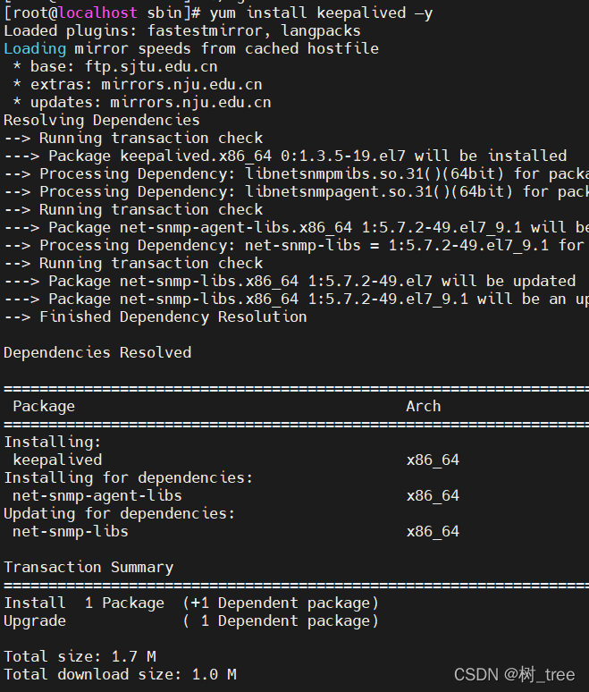Image resolution: width=589 pixels, height=692 pixels.
Task: Click the cyan Loading word
Action: click(x=35, y=49)
